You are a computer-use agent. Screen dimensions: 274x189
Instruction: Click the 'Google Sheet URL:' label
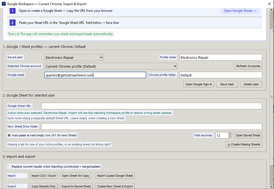(x=19, y=106)
